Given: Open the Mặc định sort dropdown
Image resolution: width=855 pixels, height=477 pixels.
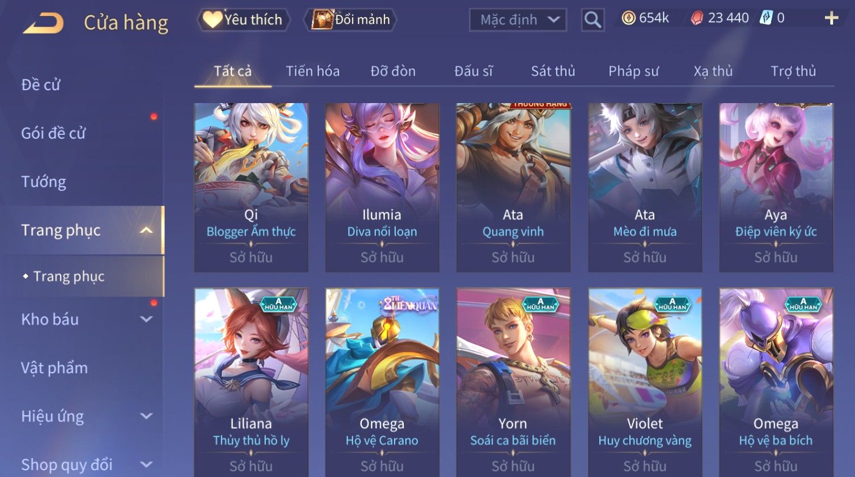Looking at the screenshot, I should point(518,20).
